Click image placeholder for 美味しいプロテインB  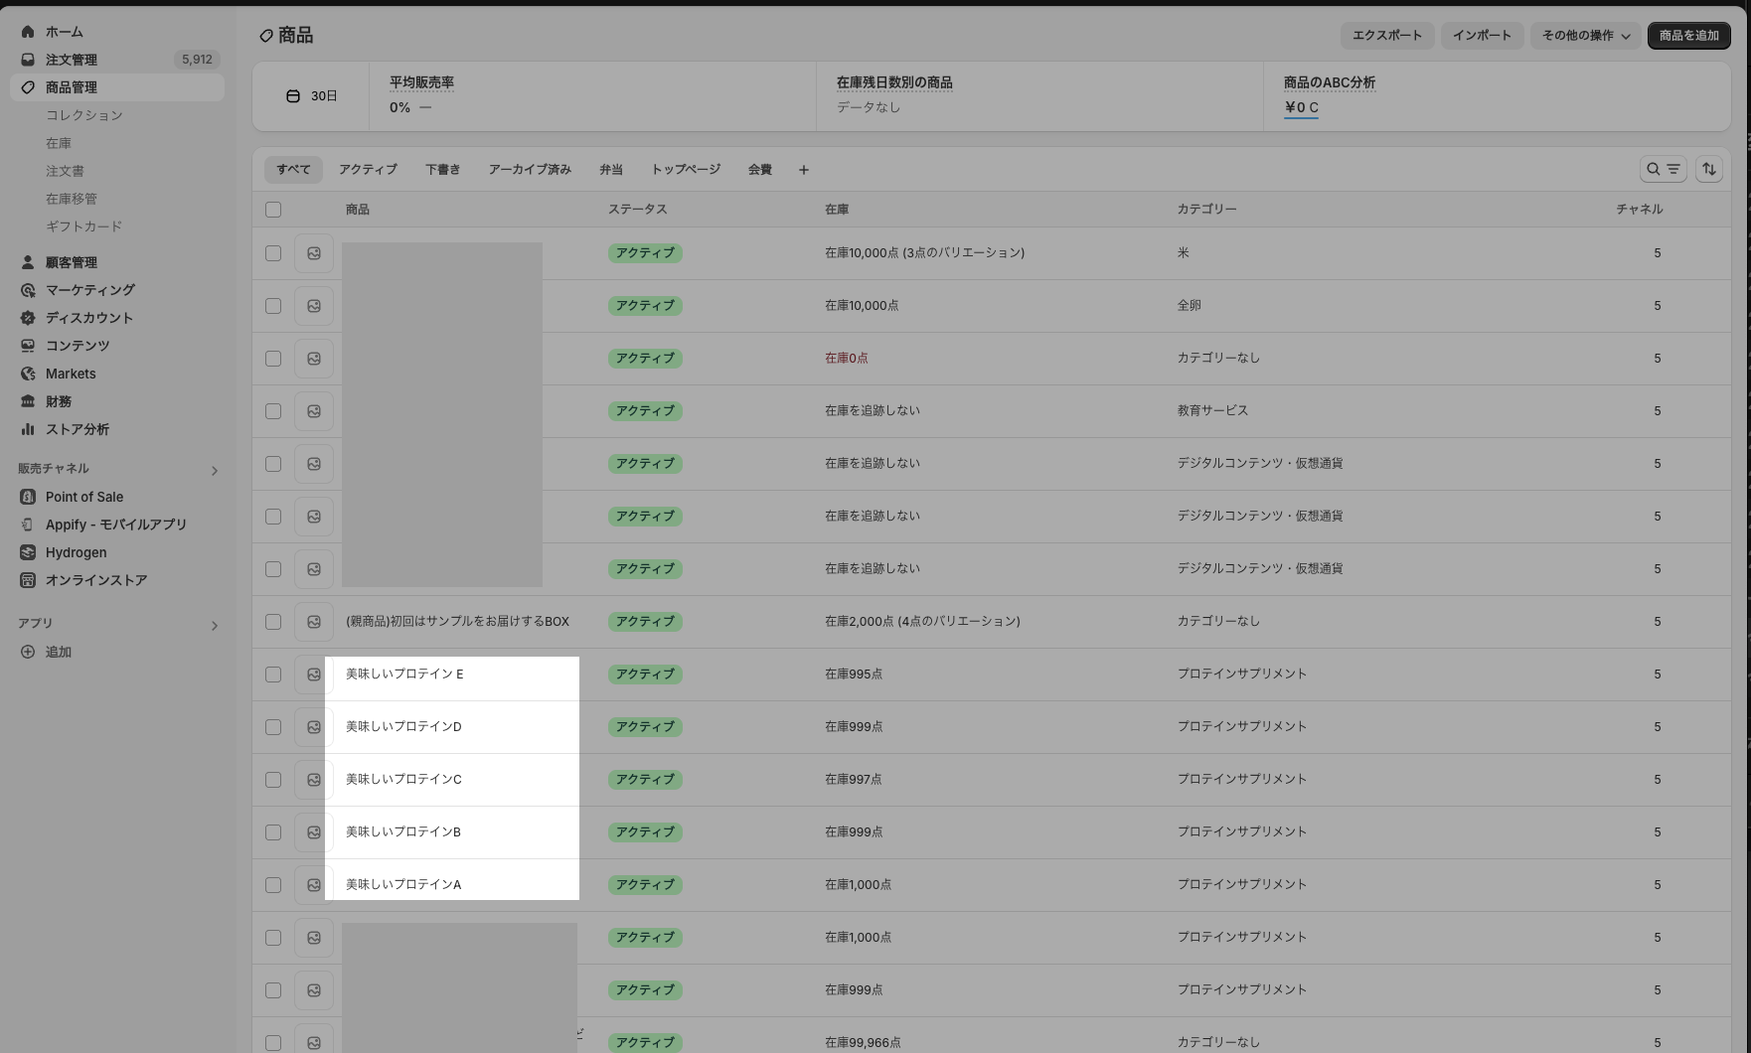314,832
